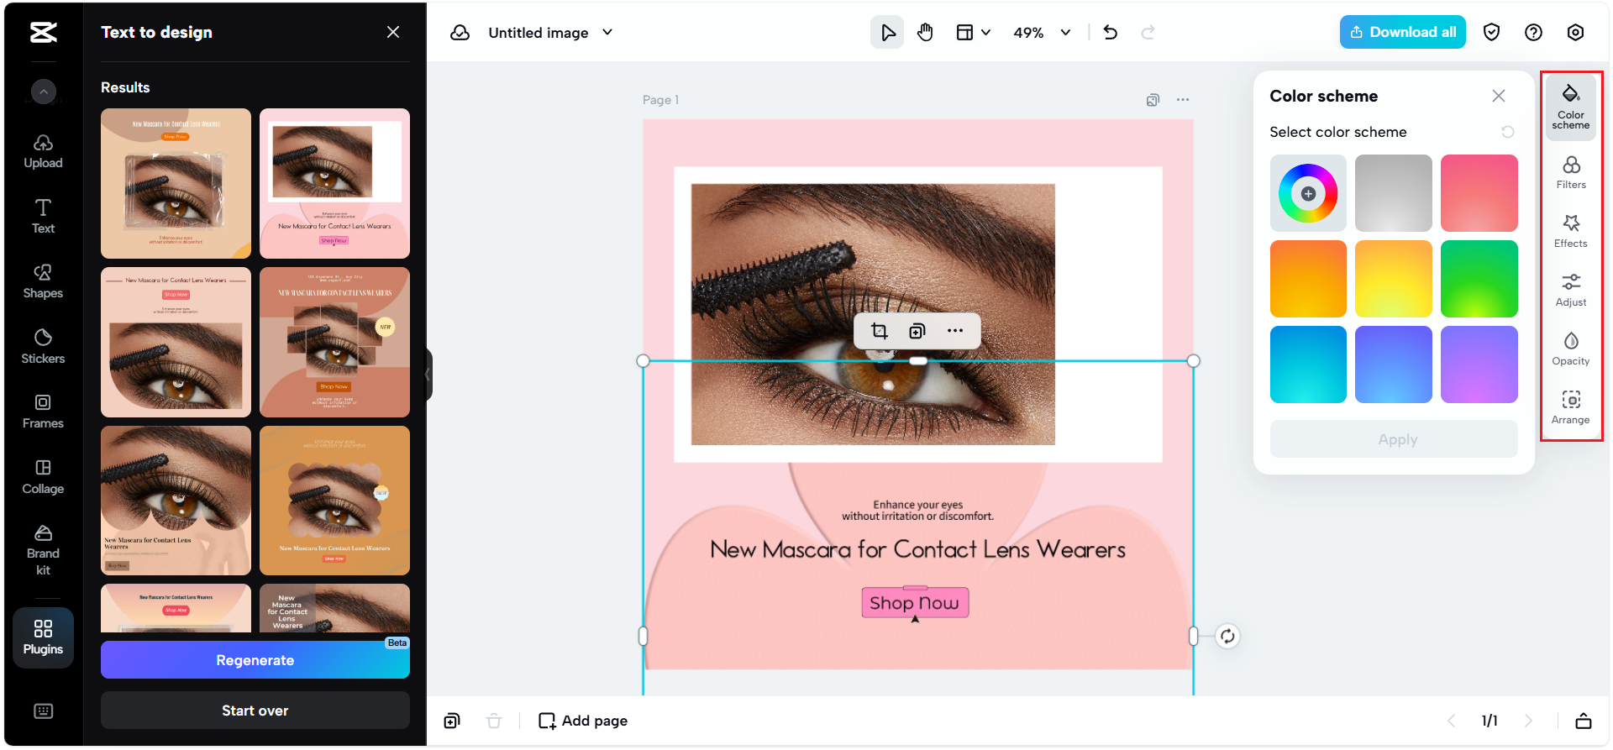The height and width of the screenshot is (750, 1613).
Task: Duplicate Page 1 using page header icon
Action: pos(1153,100)
